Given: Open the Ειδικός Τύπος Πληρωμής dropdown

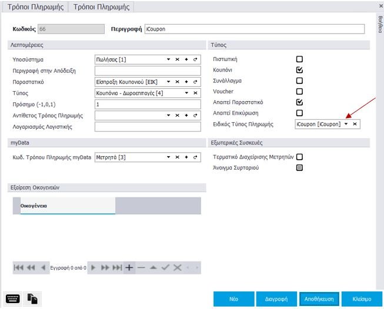Looking at the screenshot, I should 346,124.
